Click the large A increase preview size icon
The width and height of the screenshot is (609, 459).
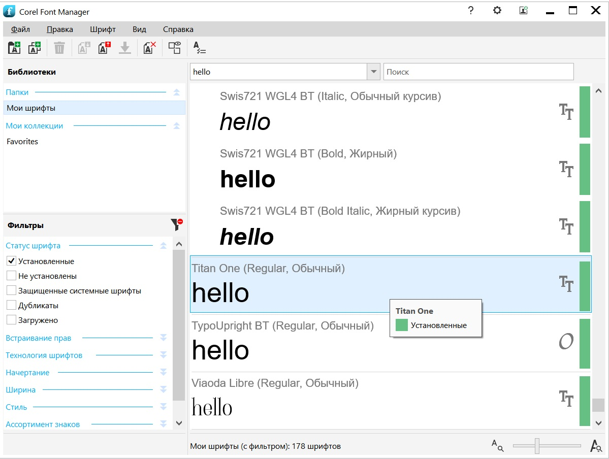pos(596,445)
